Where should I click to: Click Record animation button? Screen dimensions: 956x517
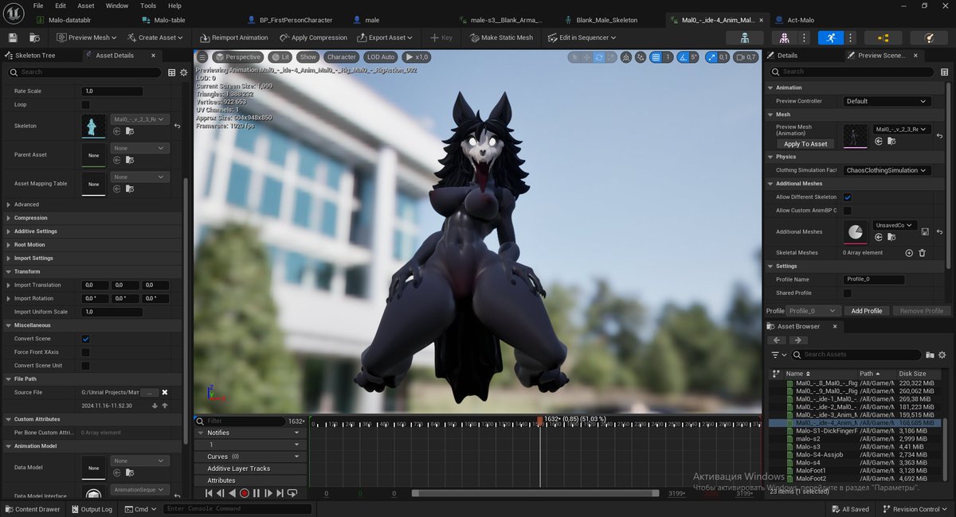click(244, 493)
